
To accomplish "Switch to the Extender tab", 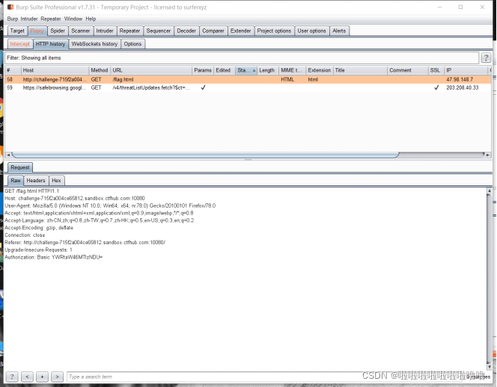I will pyautogui.click(x=240, y=31).
